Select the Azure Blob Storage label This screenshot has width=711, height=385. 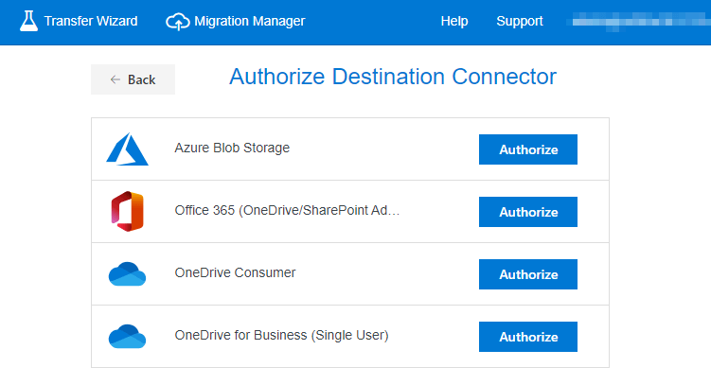(x=232, y=149)
